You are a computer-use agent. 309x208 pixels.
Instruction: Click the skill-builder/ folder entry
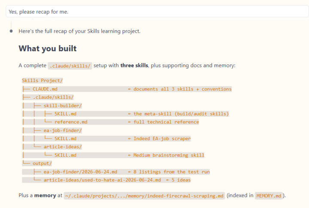pyautogui.click(x=63, y=106)
